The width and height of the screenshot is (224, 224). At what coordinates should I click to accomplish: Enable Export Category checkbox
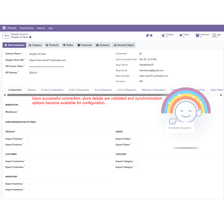click(138, 167)
